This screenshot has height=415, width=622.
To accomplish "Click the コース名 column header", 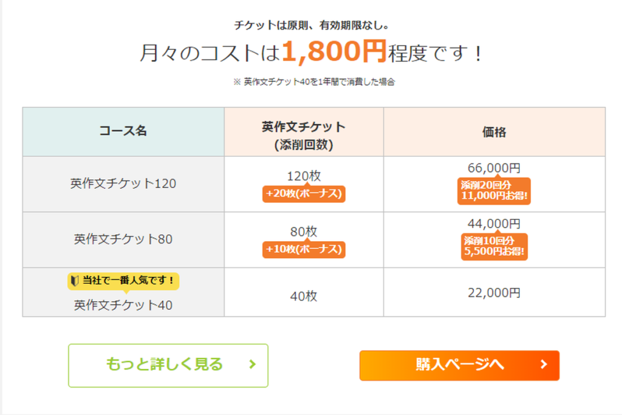I will [123, 131].
